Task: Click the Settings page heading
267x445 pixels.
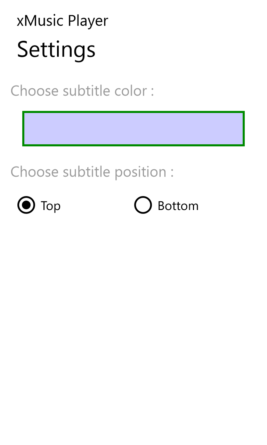Action: pos(56,49)
